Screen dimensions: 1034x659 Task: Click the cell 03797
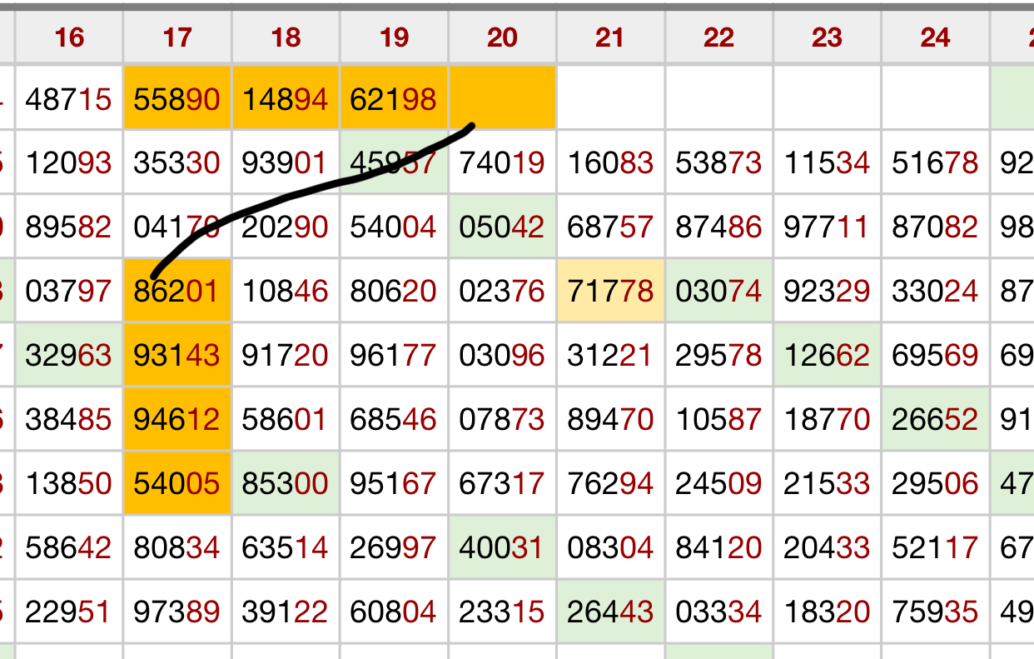tap(69, 291)
